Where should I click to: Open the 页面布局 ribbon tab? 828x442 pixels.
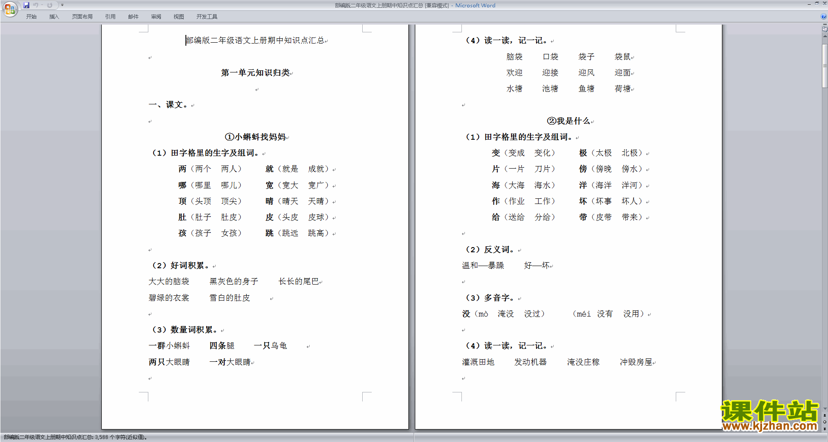(x=82, y=17)
